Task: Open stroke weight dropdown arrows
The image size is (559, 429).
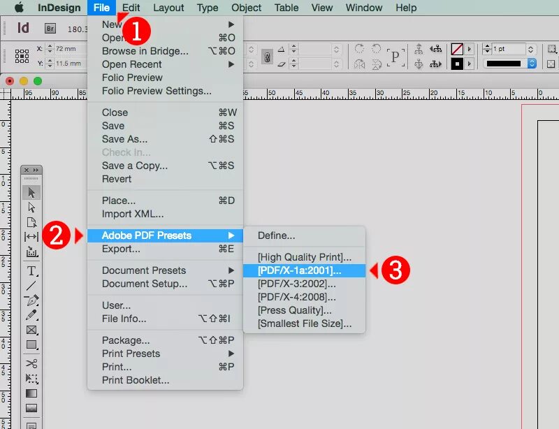Action: 531,49
